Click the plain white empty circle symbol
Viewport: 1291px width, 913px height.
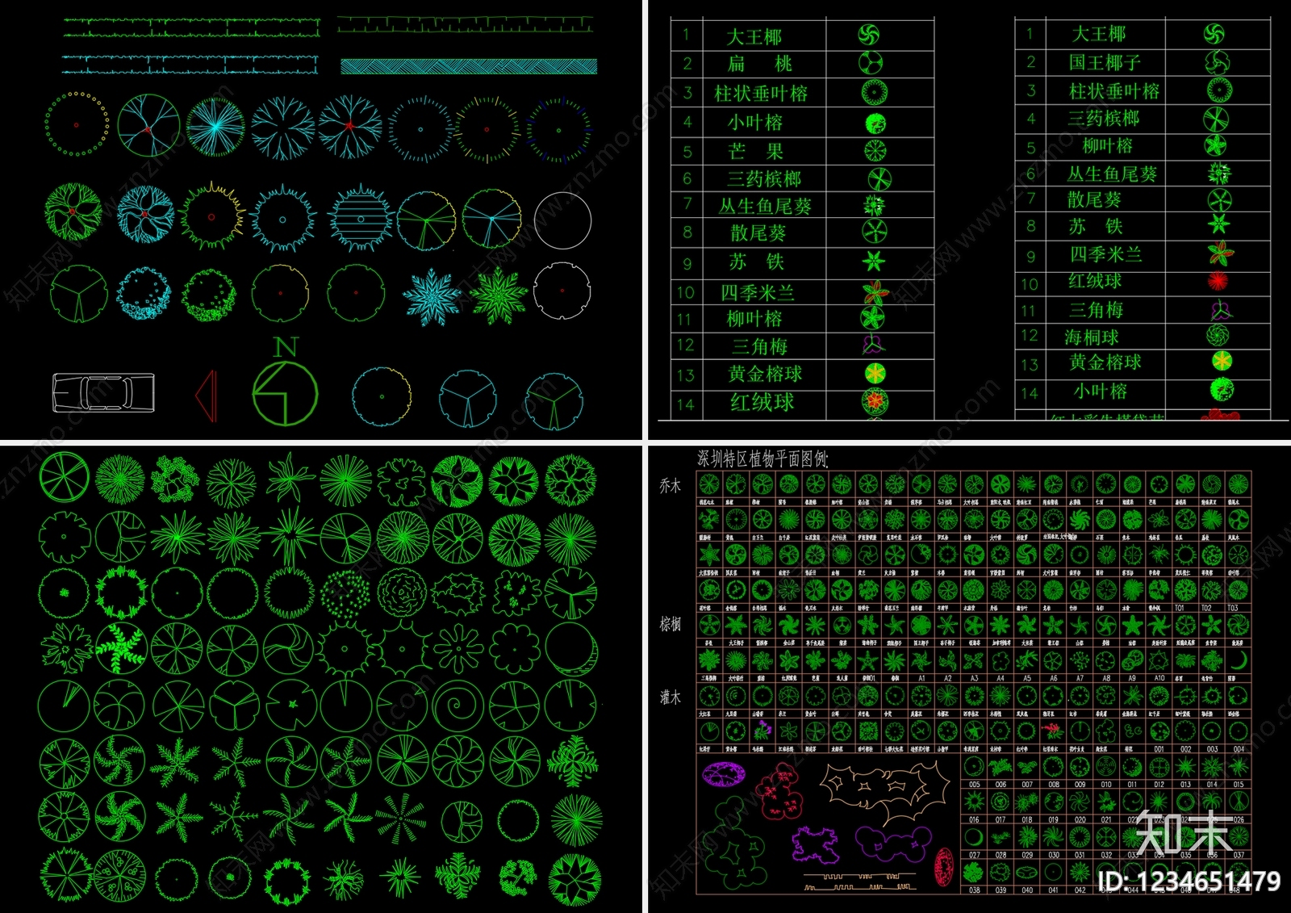pos(562,219)
